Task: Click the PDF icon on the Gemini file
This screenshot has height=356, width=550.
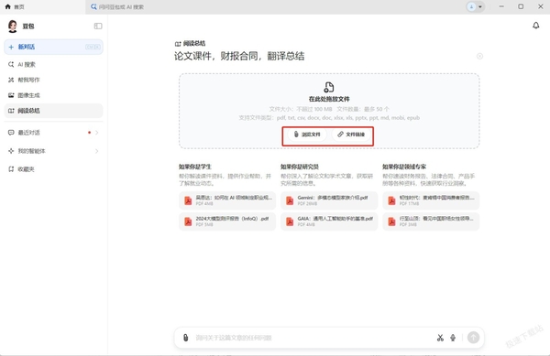Action: pyautogui.click(x=290, y=200)
